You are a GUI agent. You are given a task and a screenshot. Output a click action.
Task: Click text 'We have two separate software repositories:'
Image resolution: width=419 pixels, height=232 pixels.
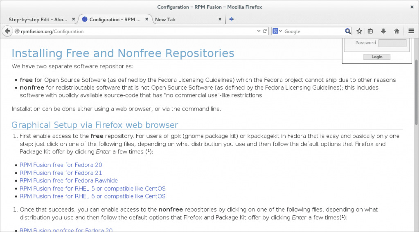click(x=72, y=66)
